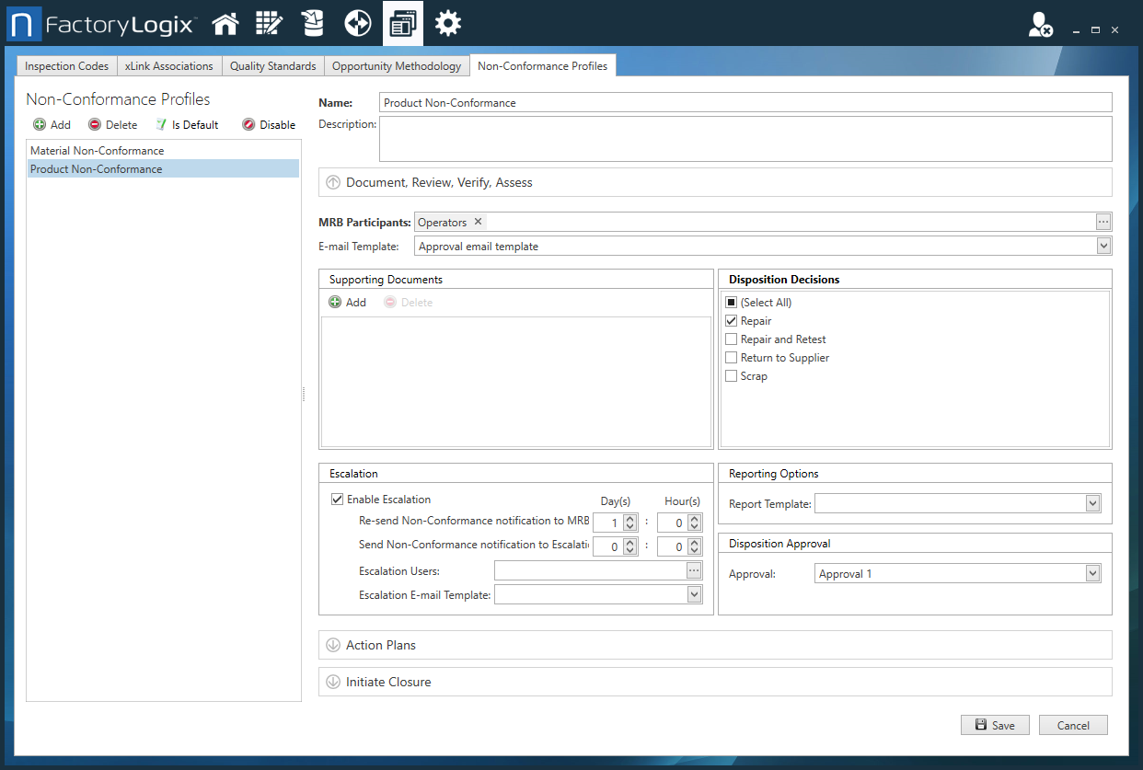Open the E-mail Template dropdown

point(1102,246)
